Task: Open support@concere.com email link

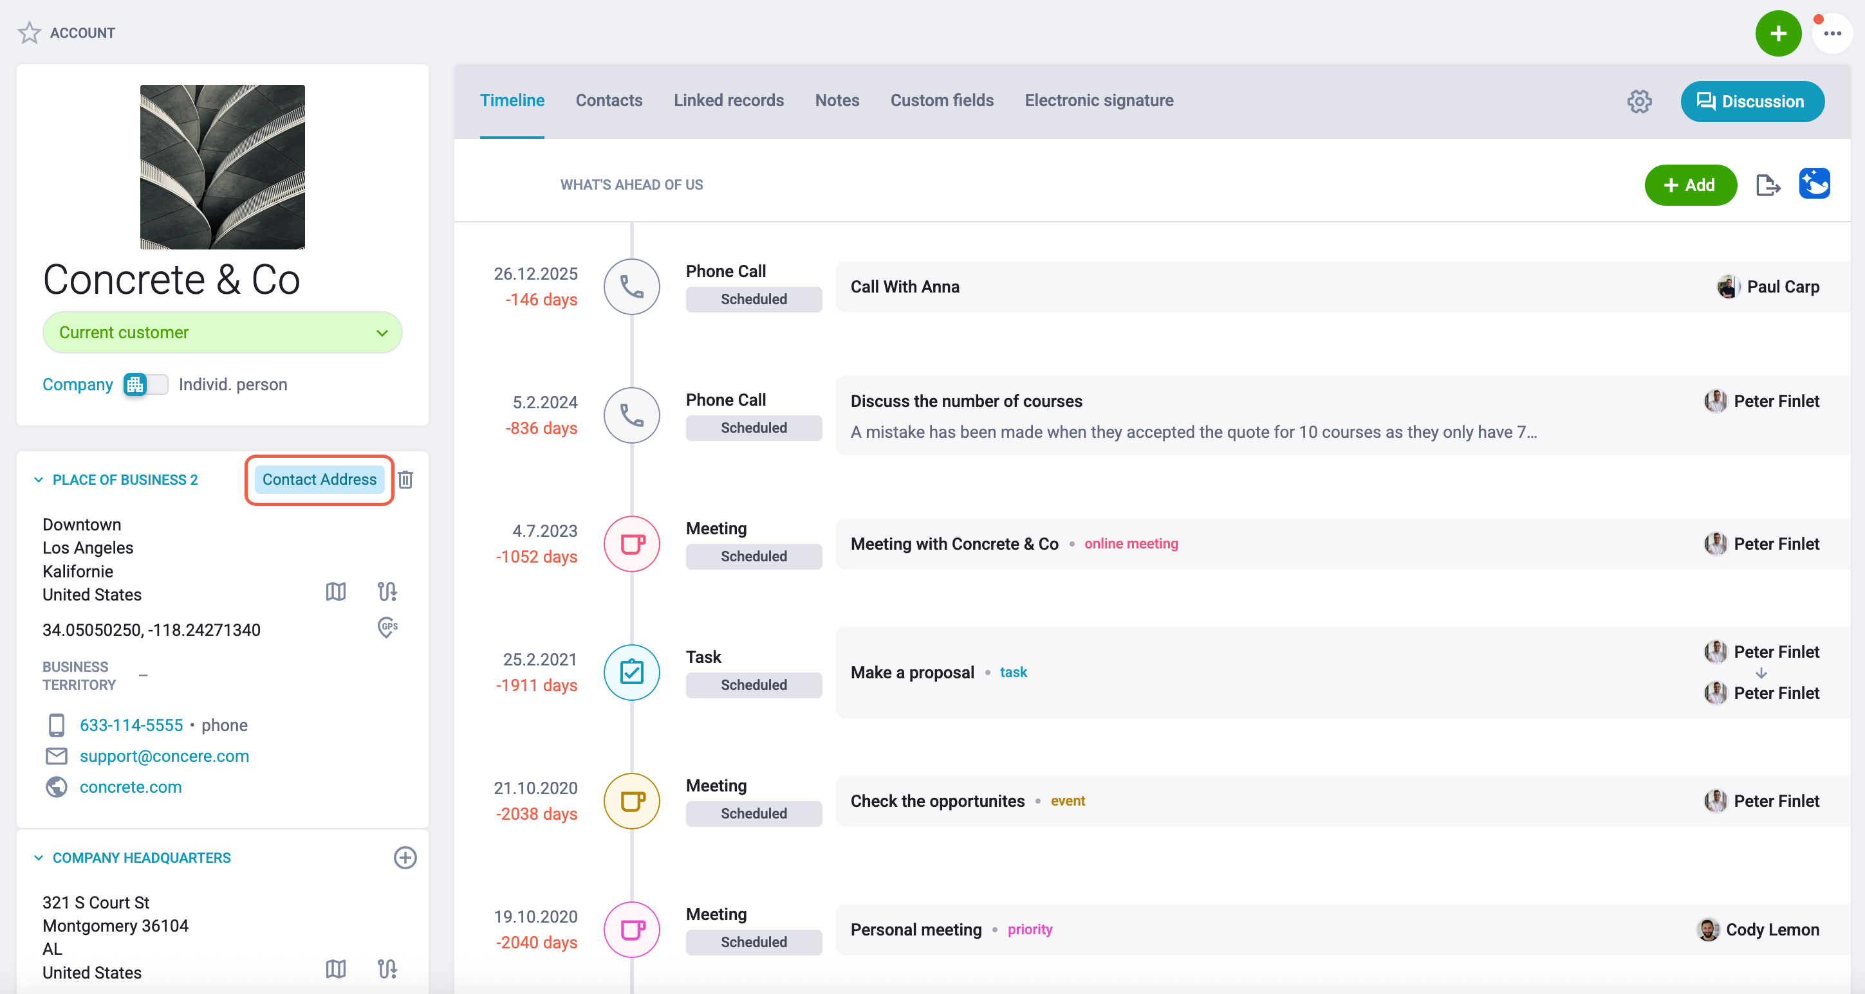Action: tap(164, 756)
